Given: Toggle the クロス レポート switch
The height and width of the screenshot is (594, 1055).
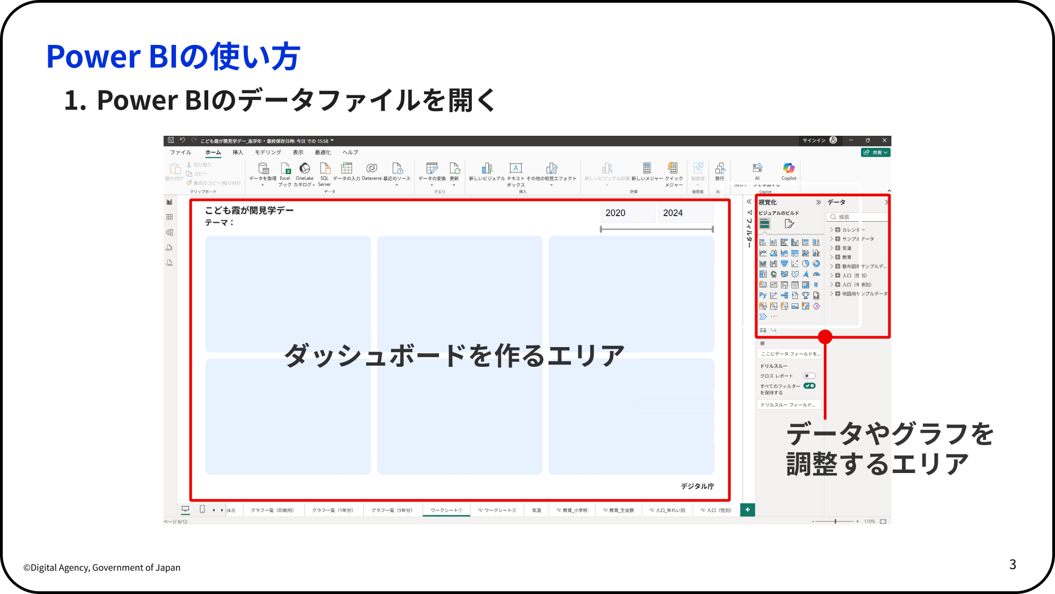Looking at the screenshot, I should 809,376.
